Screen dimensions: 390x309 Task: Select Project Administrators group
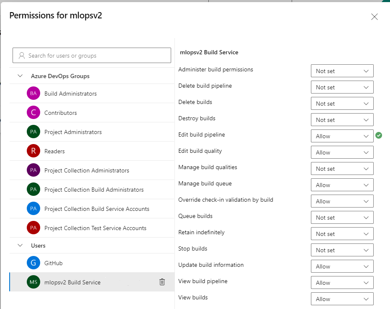pos(73,132)
